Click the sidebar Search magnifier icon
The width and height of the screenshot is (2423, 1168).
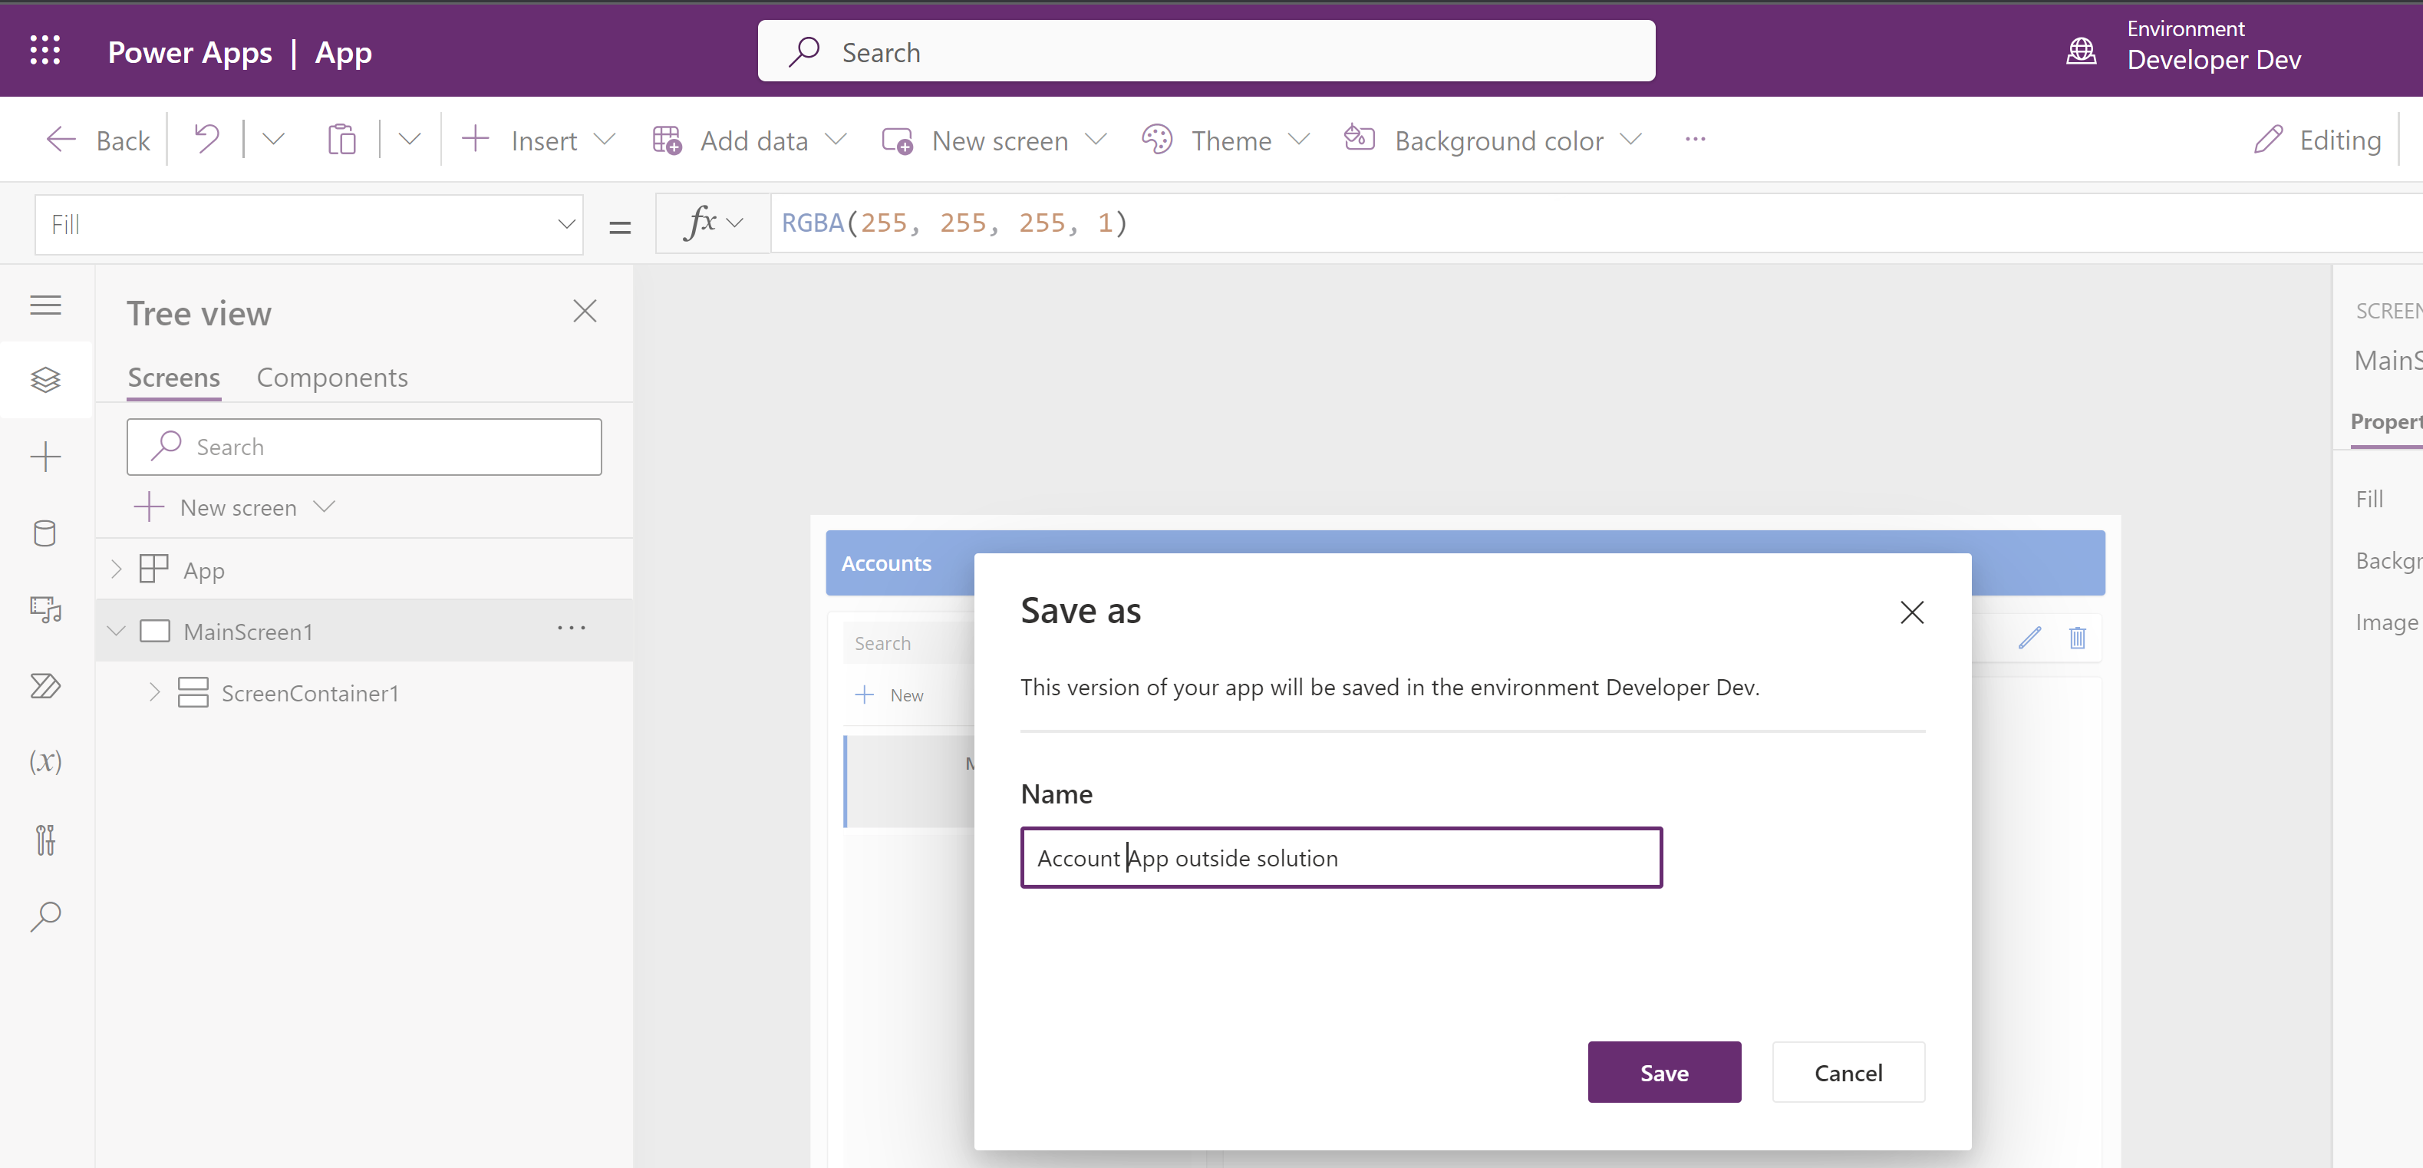(x=45, y=916)
